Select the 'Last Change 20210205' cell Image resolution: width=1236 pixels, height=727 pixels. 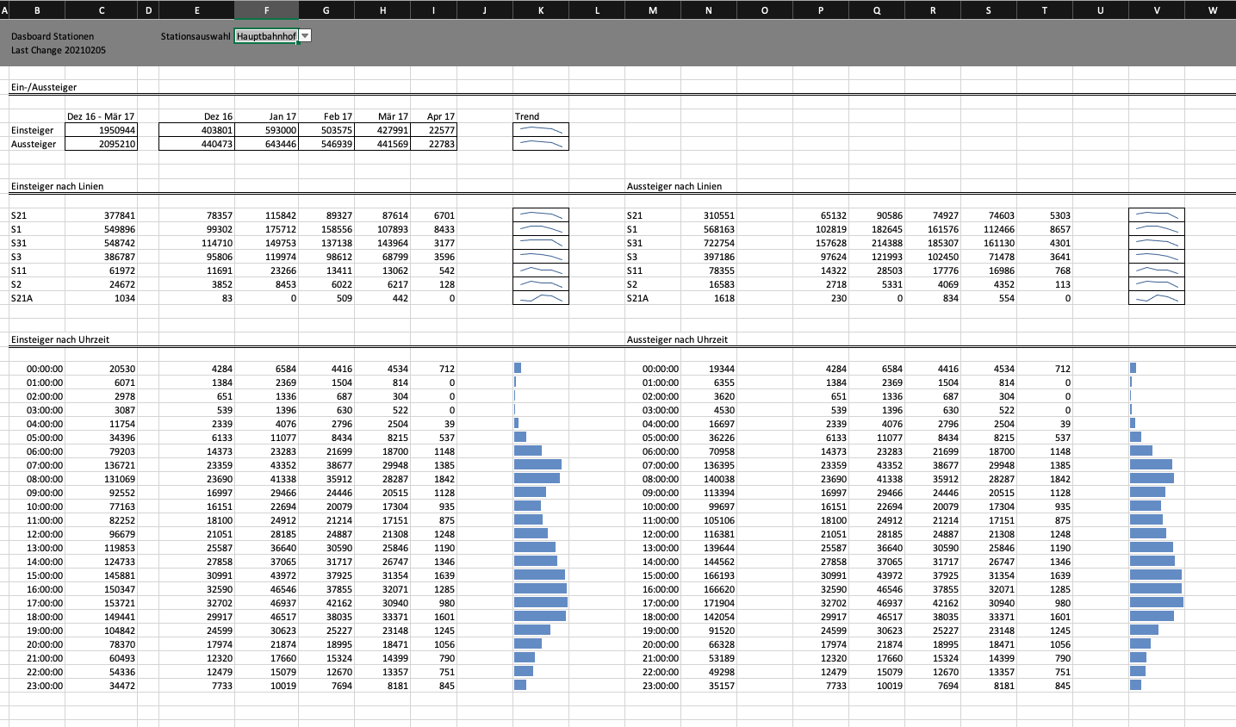pyautogui.click(x=59, y=50)
